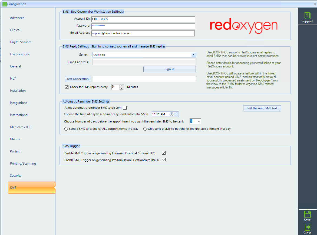Open Menus configuration
The height and width of the screenshot is (235, 317).
(15, 139)
